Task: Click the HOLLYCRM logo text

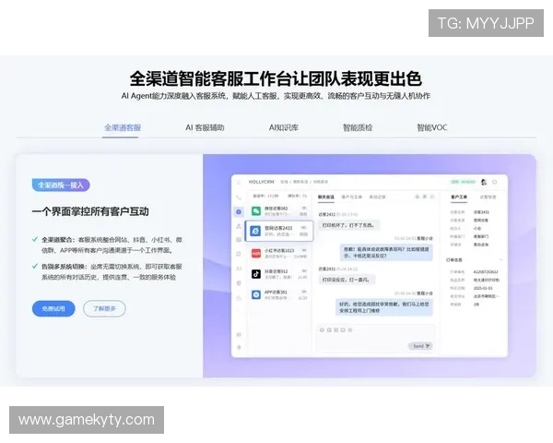Action: pyautogui.click(x=262, y=182)
